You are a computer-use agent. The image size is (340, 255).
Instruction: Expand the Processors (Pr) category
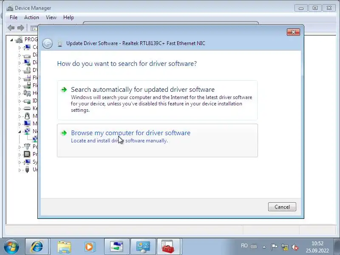20,155
